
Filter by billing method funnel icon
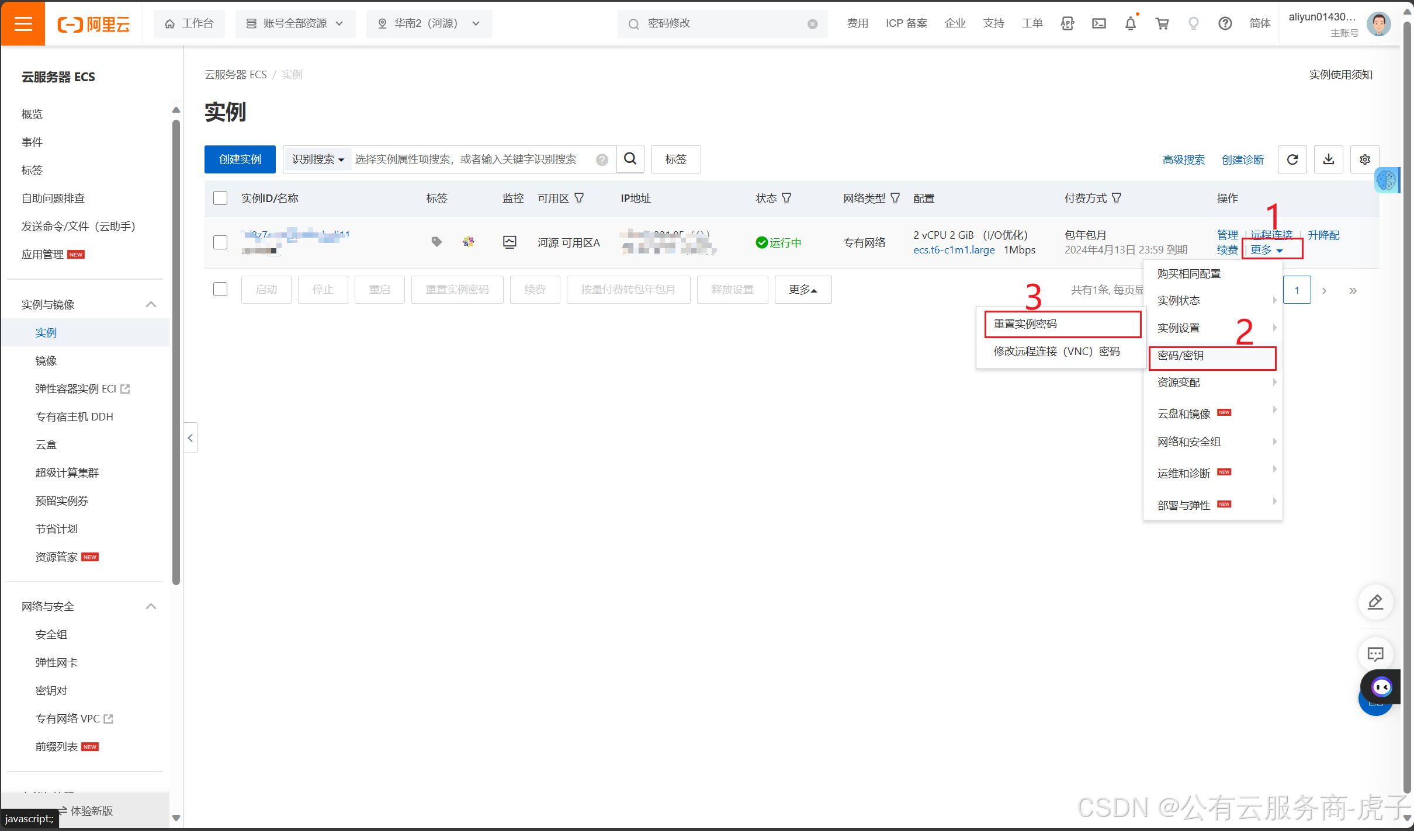(1117, 199)
